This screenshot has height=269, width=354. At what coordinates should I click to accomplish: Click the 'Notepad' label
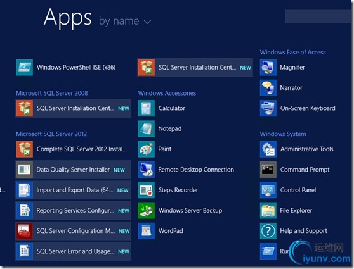tap(170, 128)
